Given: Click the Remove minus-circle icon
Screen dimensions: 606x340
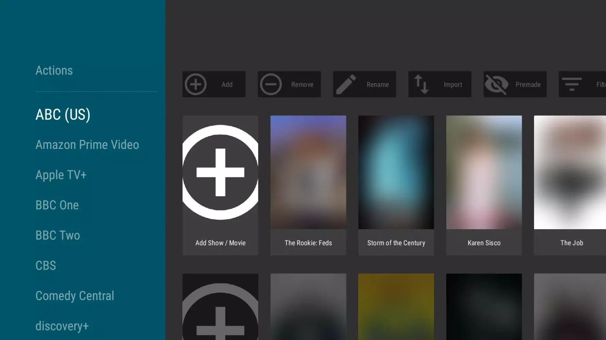Looking at the screenshot, I should [x=271, y=84].
